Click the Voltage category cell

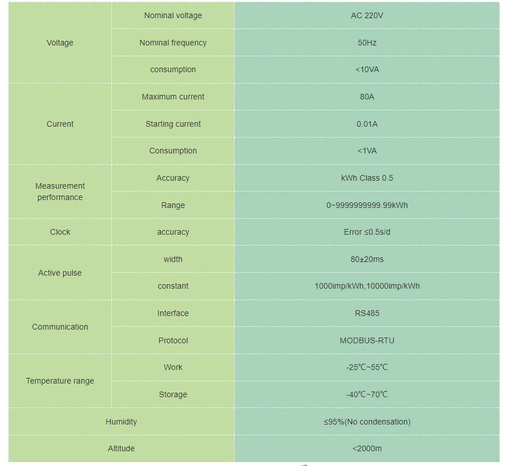point(60,43)
